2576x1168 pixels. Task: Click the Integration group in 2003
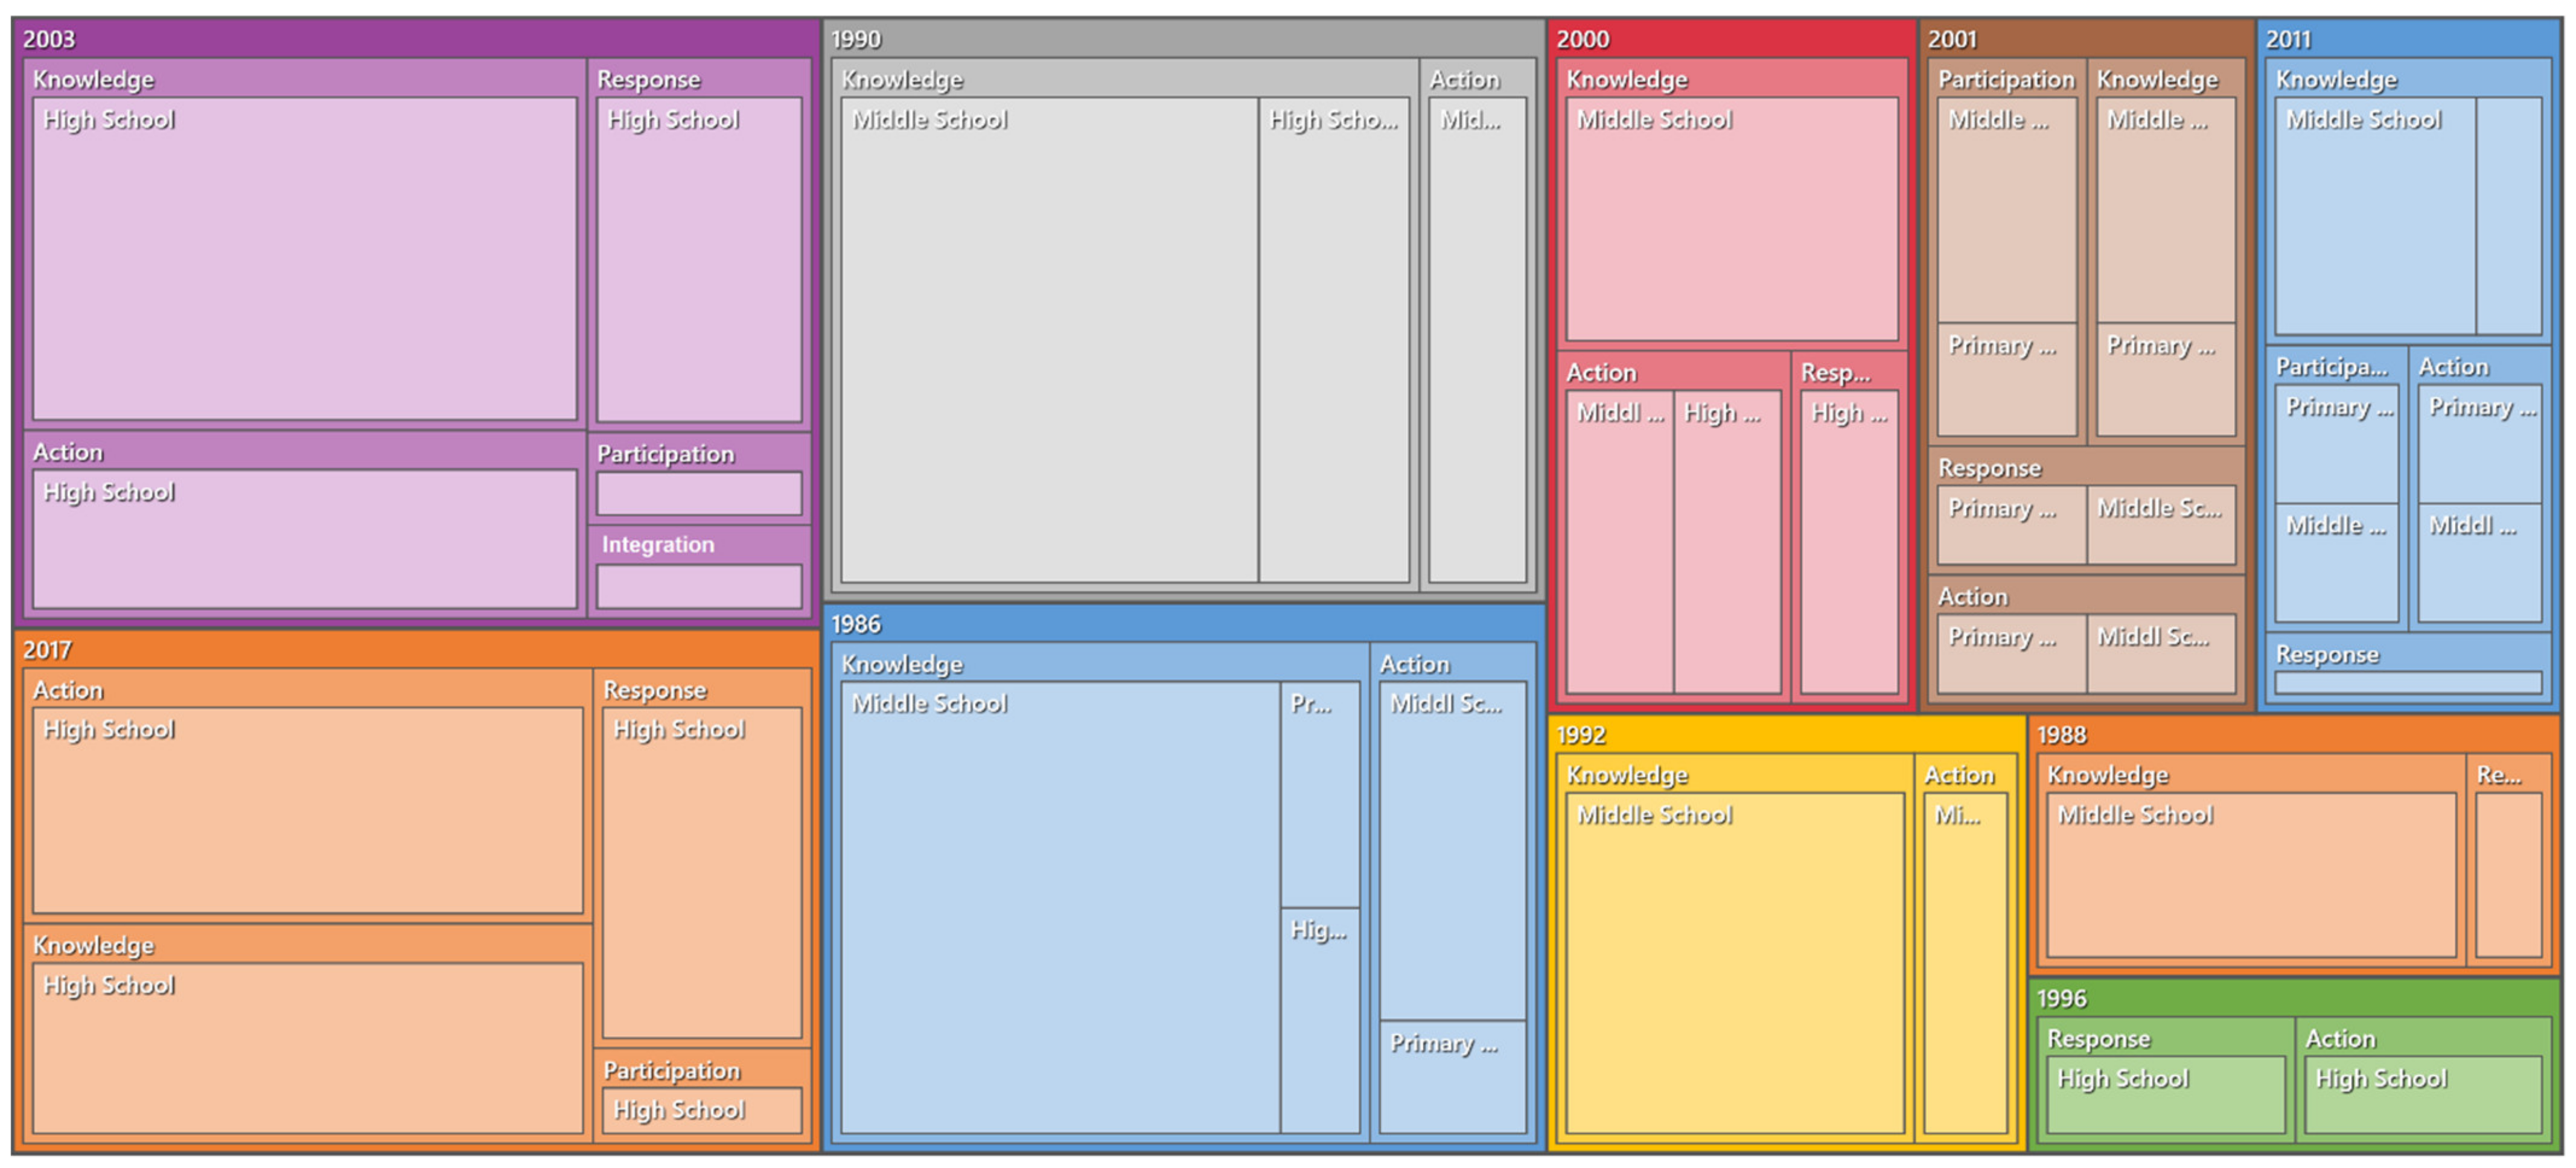click(x=657, y=545)
